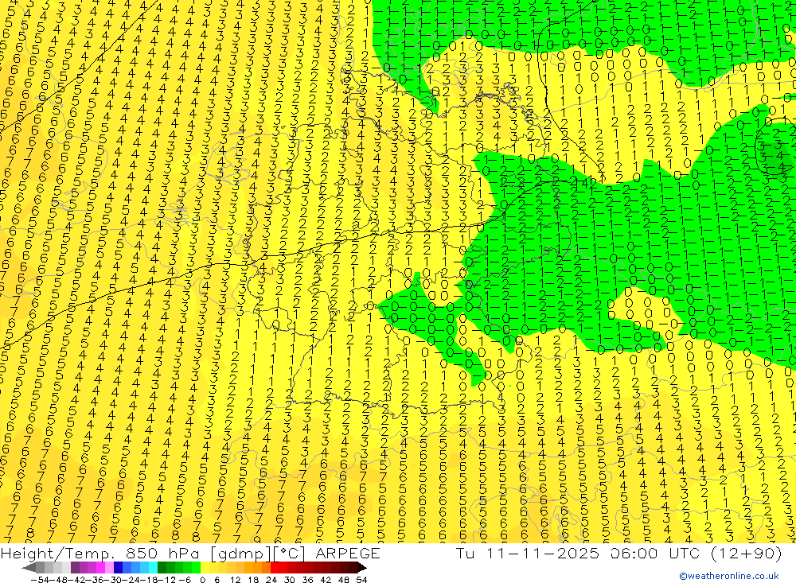Click the forecast date 'Tu 11-11-2025 06:00 UTC (12+90)'
The width and height of the screenshot is (796, 583).
[x=618, y=553]
